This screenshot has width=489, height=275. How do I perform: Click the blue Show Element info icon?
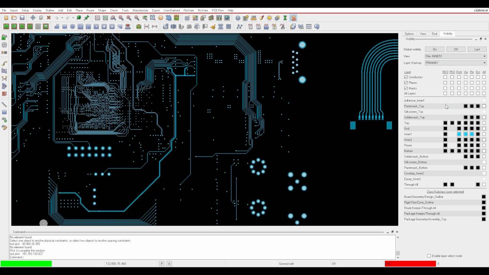click(238, 18)
